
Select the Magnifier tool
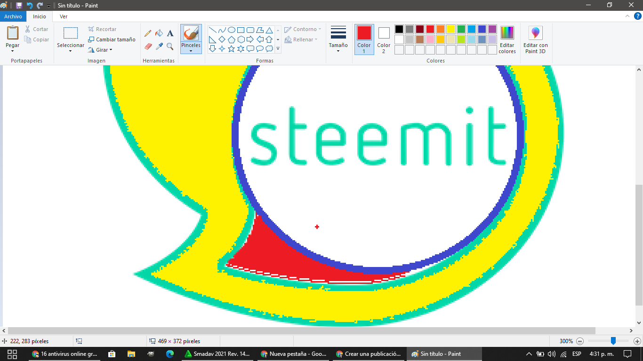coord(170,47)
